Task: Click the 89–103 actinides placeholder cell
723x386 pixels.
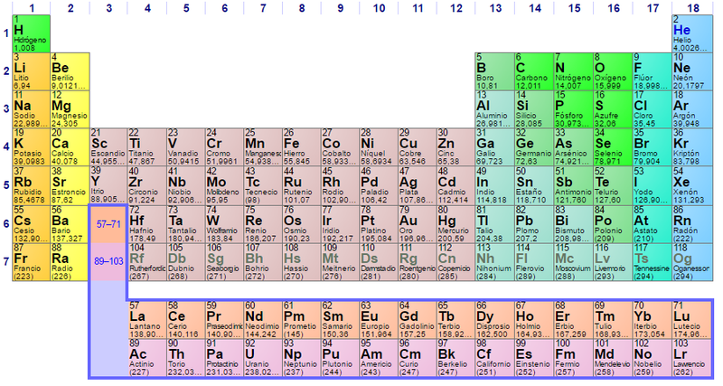Action: (108, 261)
